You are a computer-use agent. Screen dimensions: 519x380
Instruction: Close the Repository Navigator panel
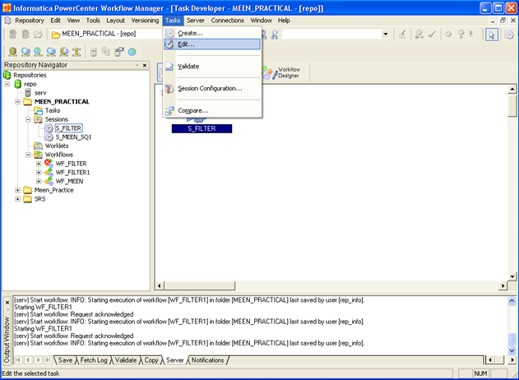click(145, 65)
